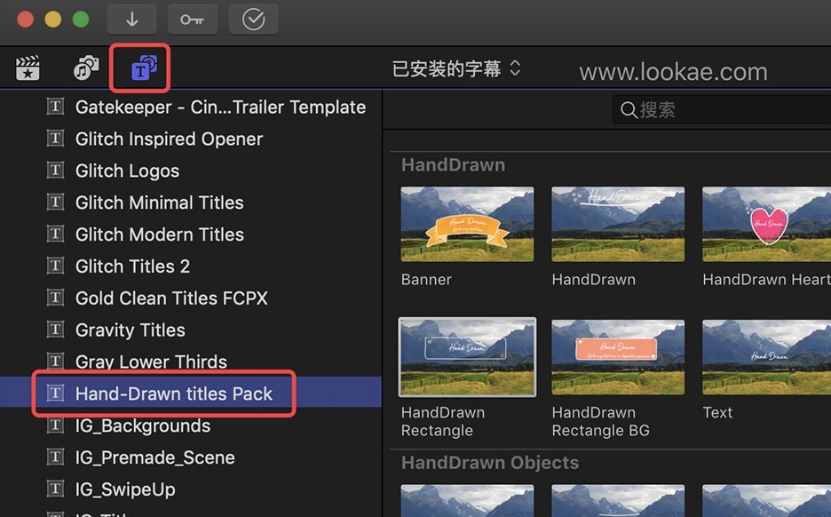Show the Libraries sidebar clapperboard icon
This screenshot has width=831, height=517.
coord(28,68)
